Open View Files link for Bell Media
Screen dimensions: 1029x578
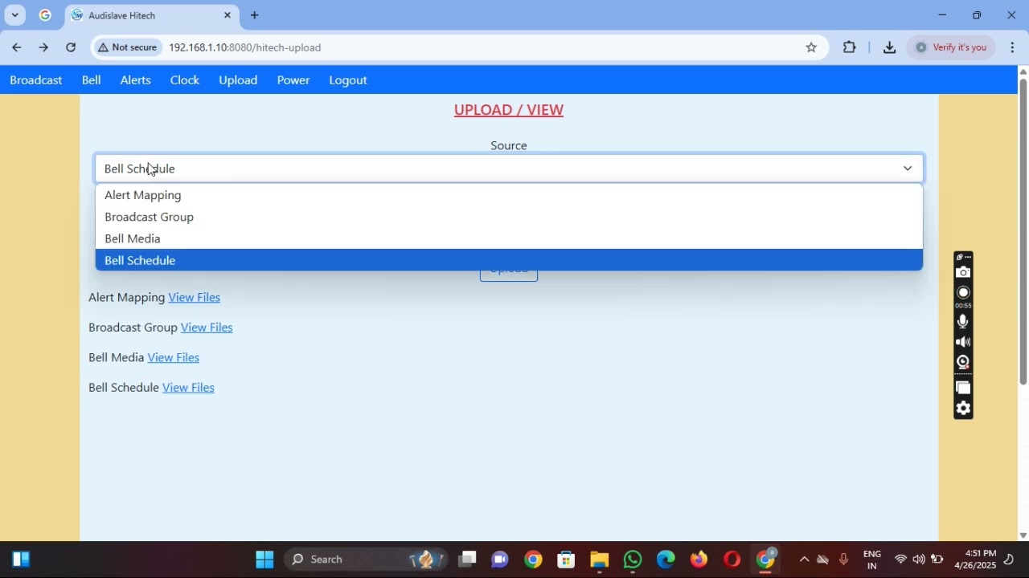tap(174, 358)
